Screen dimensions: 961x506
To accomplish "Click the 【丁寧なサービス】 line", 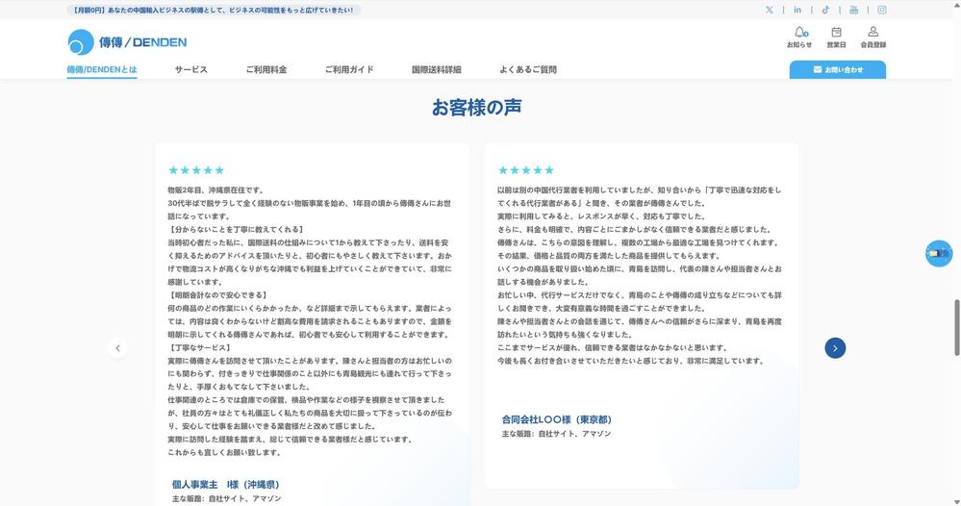I will [x=200, y=348].
